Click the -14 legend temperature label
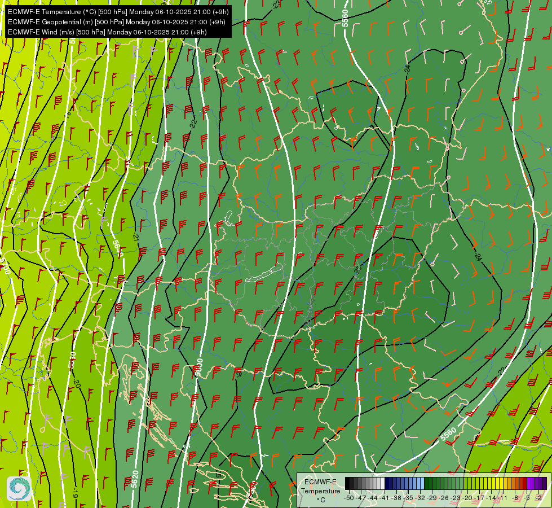The height and width of the screenshot is (508, 552). click(x=492, y=498)
